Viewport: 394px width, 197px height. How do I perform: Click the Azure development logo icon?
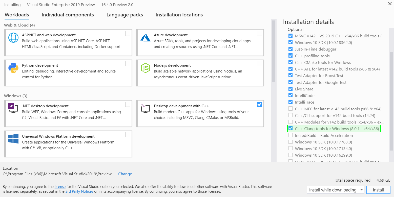point(146,37)
